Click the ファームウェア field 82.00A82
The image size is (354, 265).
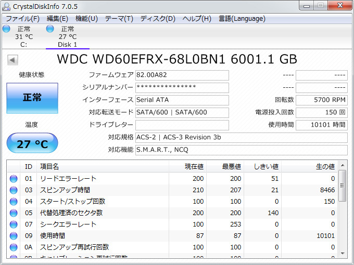click(x=182, y=75)
